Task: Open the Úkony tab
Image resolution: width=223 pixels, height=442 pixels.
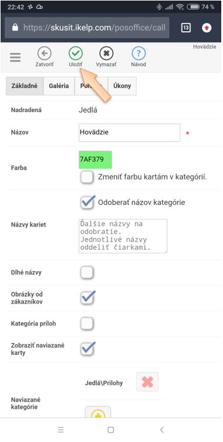Action: 122,86
